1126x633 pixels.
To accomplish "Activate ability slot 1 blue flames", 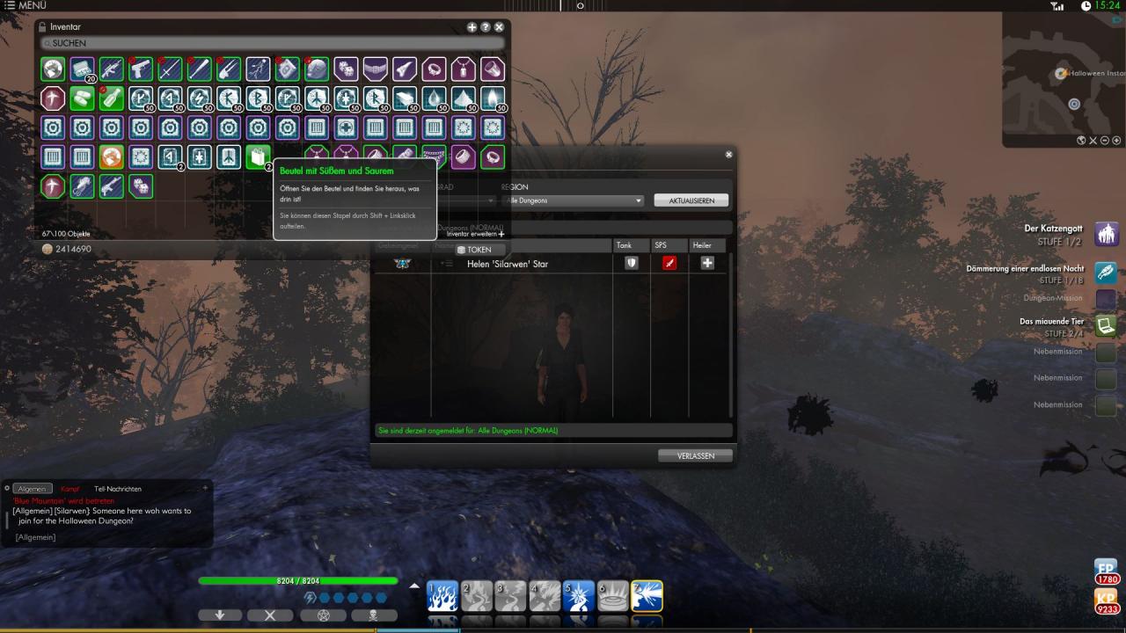I will [x=442, y=596].
